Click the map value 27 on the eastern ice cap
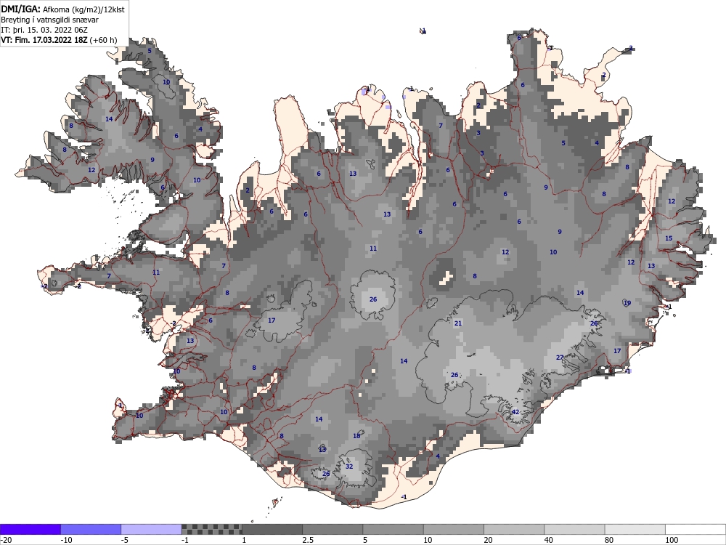This screenshot has height=545, width=726. pos(560,358)
